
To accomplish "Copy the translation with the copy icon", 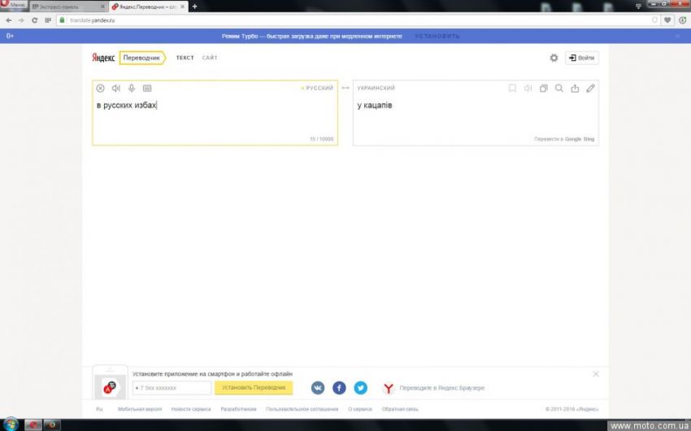I will coord(544,88).
